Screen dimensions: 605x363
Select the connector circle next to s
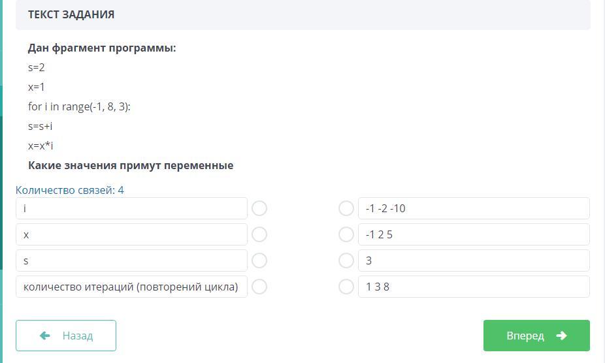click(259, 260)
